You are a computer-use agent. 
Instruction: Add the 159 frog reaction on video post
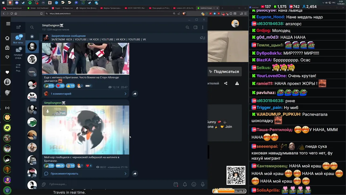[x=49, y=166]
